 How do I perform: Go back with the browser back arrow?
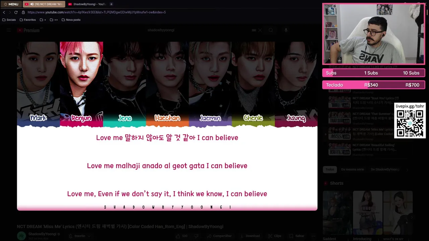[4, 12]
